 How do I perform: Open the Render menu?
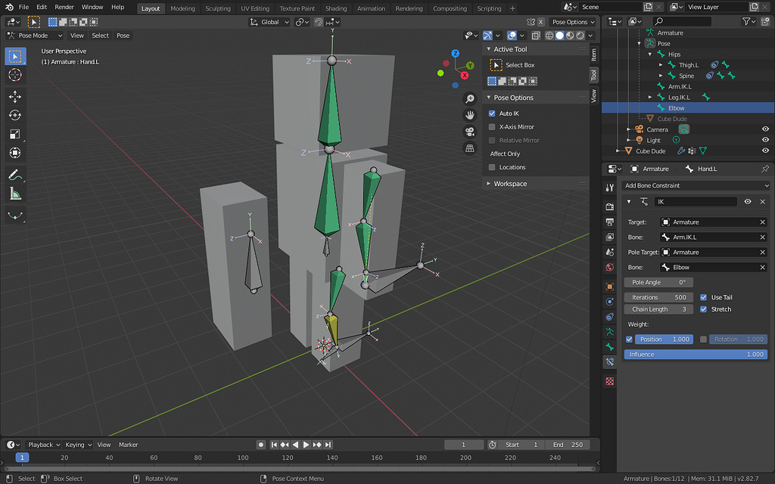pos(64,7)
